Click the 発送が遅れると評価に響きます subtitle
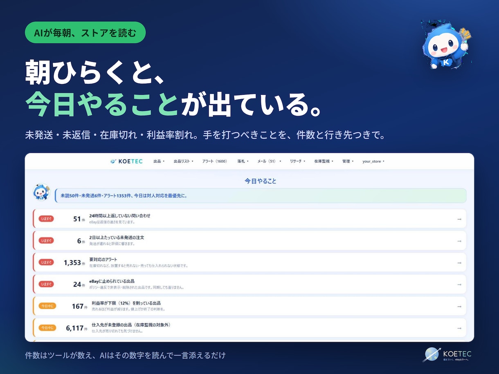Viewport: 499px width, 374px height. [x=112, y=244]
